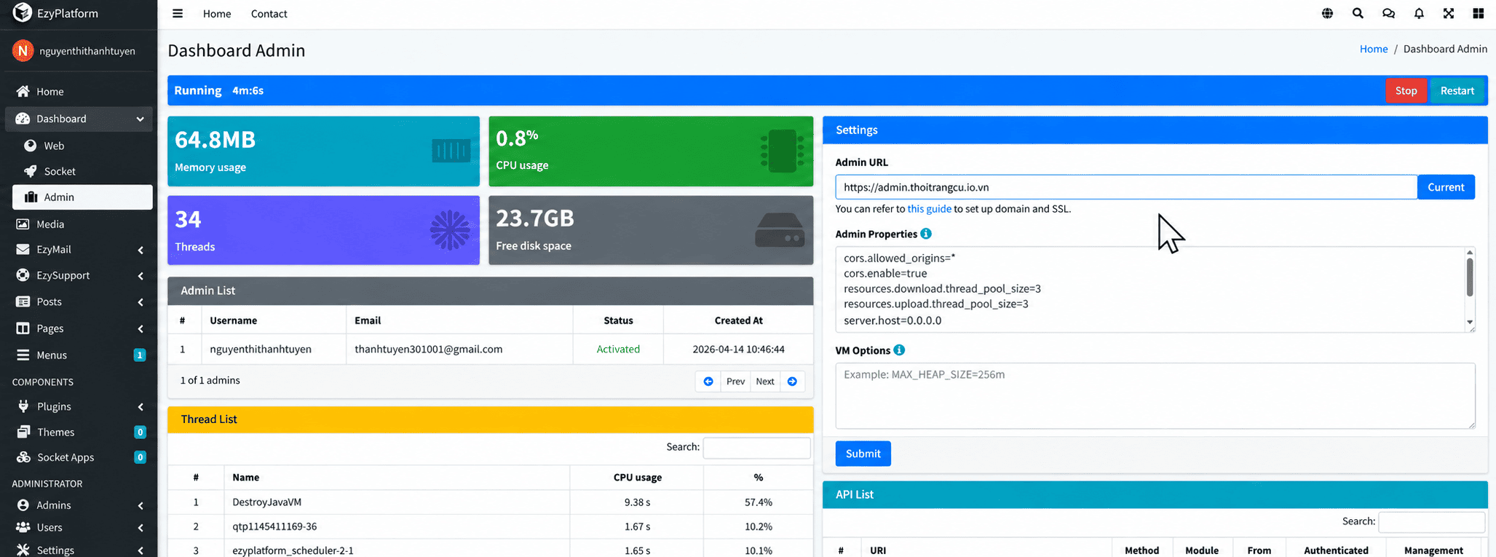
Task: Click the EzyPlatform logo
Action: coord(23,12)
